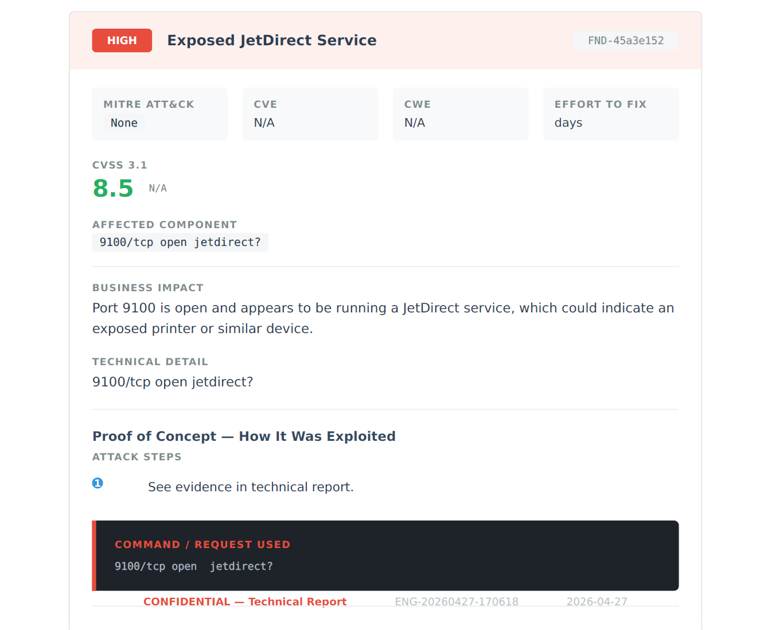Click the CVSS 3.1 label
This screenshot has width=772, height=630.
120,165
